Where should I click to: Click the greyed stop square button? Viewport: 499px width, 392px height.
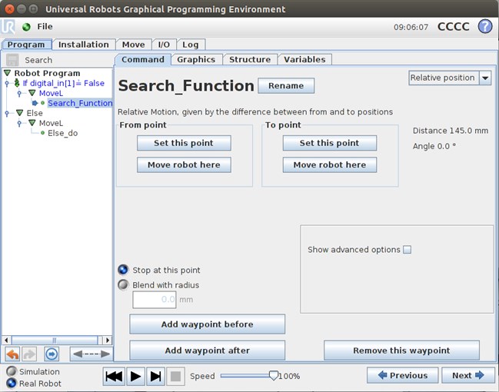(175, 377)
